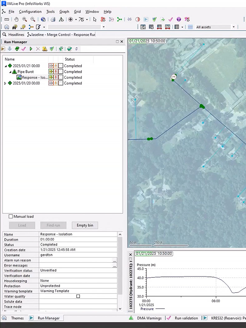246x328 pixels.
Task: Enable the Manual load checkbox
Action: coord(11,216)
